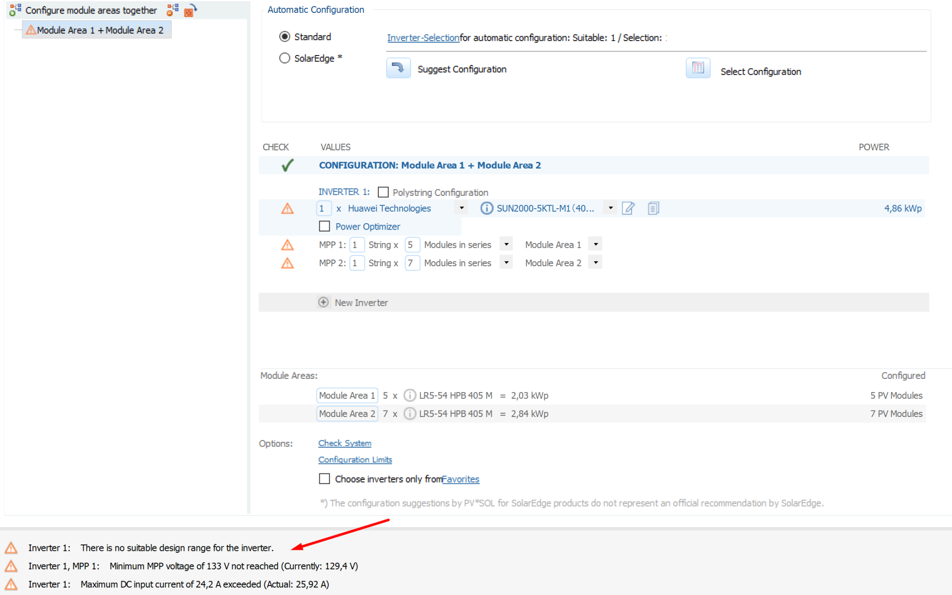Click the Select Configuration table icon
This screenshot has width=952, height=595.
coord(698,68)
